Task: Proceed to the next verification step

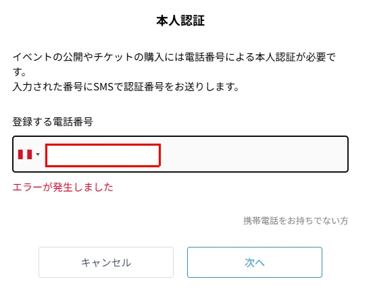Action: (x=255, y=262)
